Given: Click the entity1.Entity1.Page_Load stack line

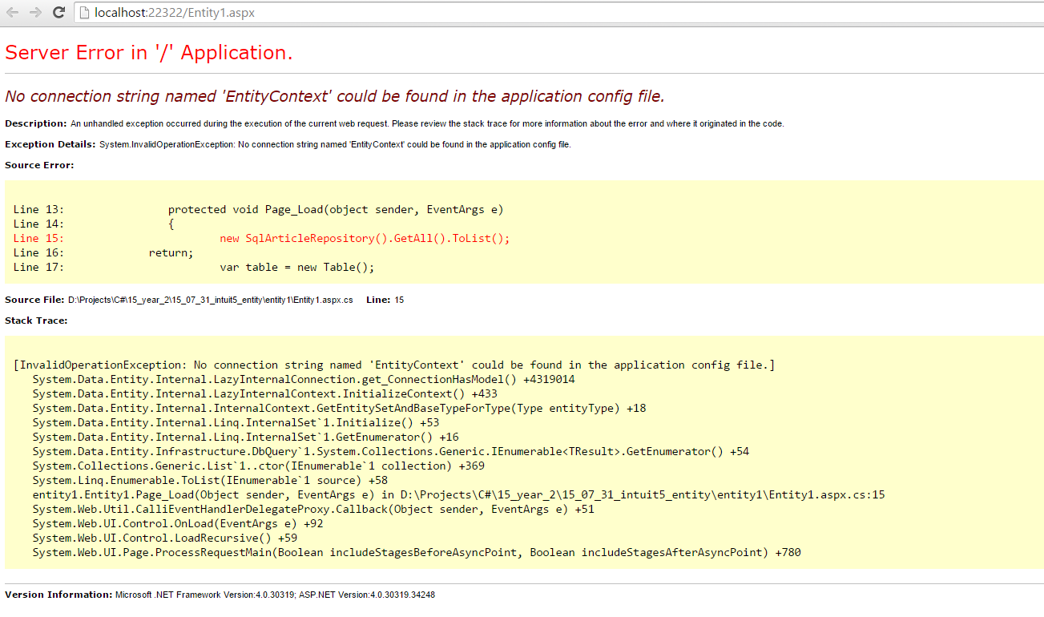Looking at the screenshot, I should point(459,495).
